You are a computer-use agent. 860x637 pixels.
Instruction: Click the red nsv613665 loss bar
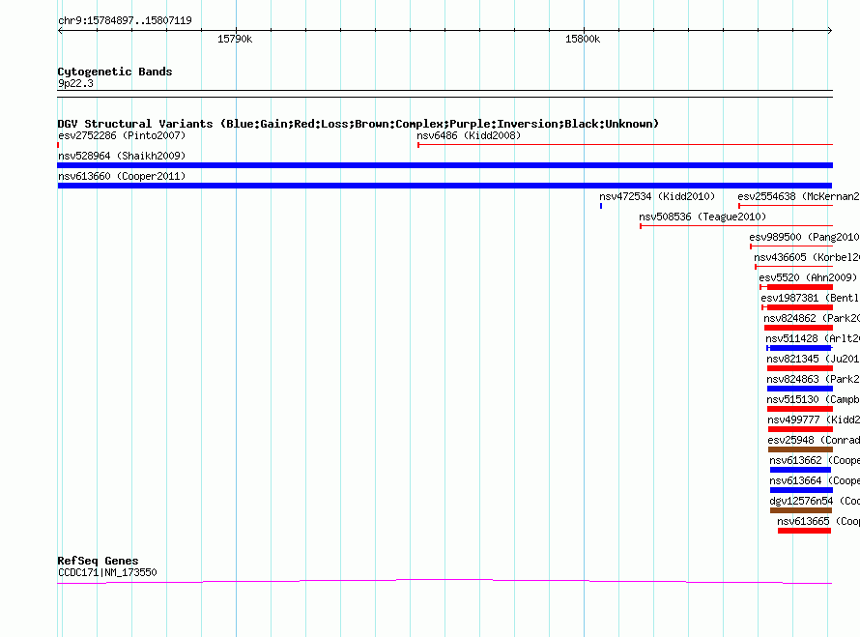coord(804,531)
